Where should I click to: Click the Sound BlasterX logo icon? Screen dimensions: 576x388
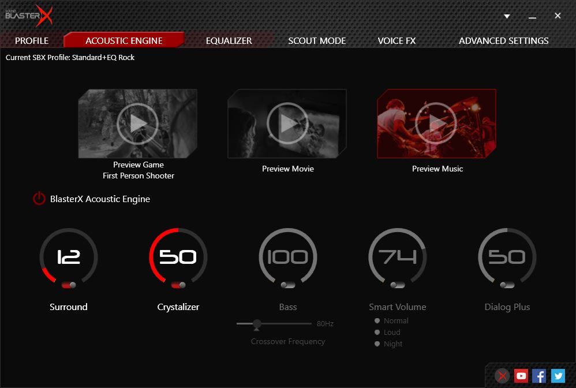29,16
